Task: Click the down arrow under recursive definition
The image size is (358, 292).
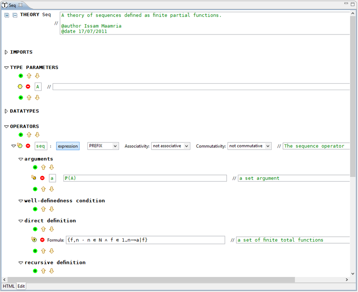Action: [52, 271]
